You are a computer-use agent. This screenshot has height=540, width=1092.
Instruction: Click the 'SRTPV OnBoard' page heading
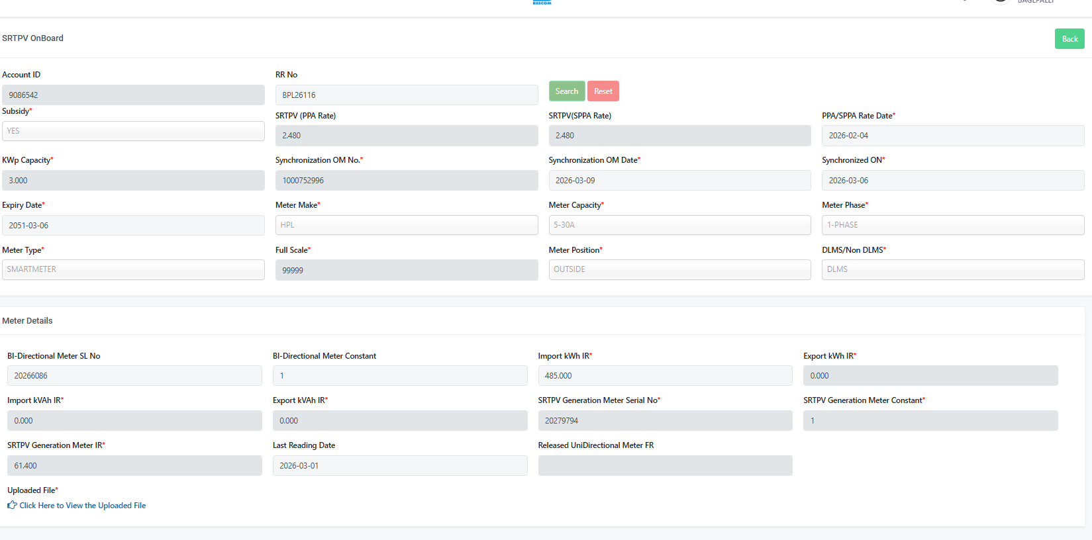tap(33, 38)
